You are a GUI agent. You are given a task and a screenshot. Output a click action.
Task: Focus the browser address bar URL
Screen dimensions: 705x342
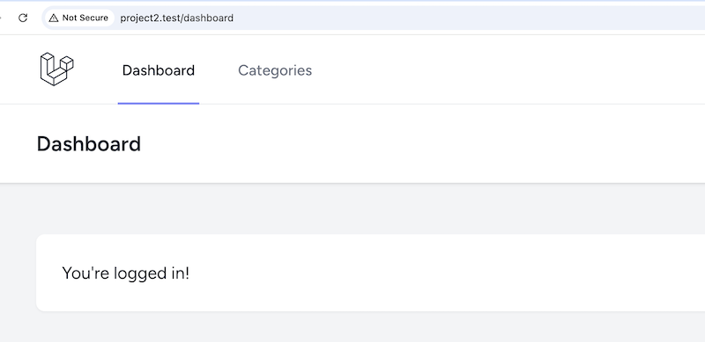177,18
